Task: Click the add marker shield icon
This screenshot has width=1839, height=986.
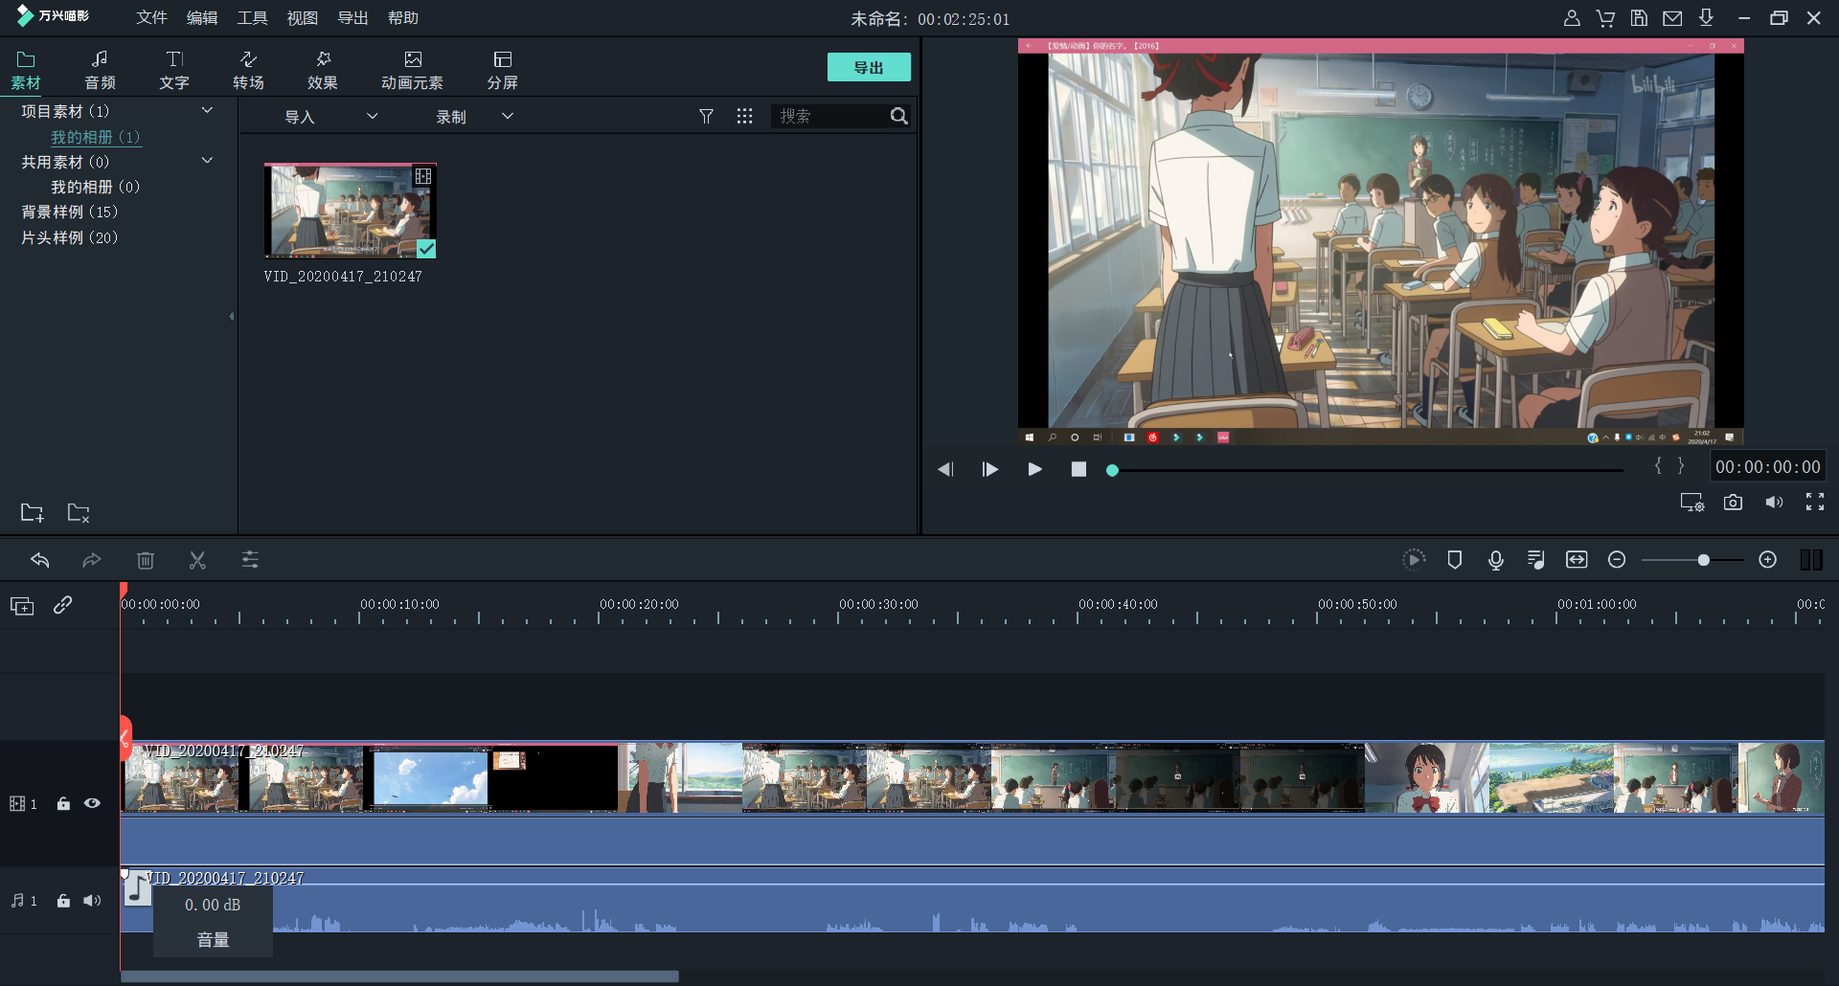Action: point(1454,560)
